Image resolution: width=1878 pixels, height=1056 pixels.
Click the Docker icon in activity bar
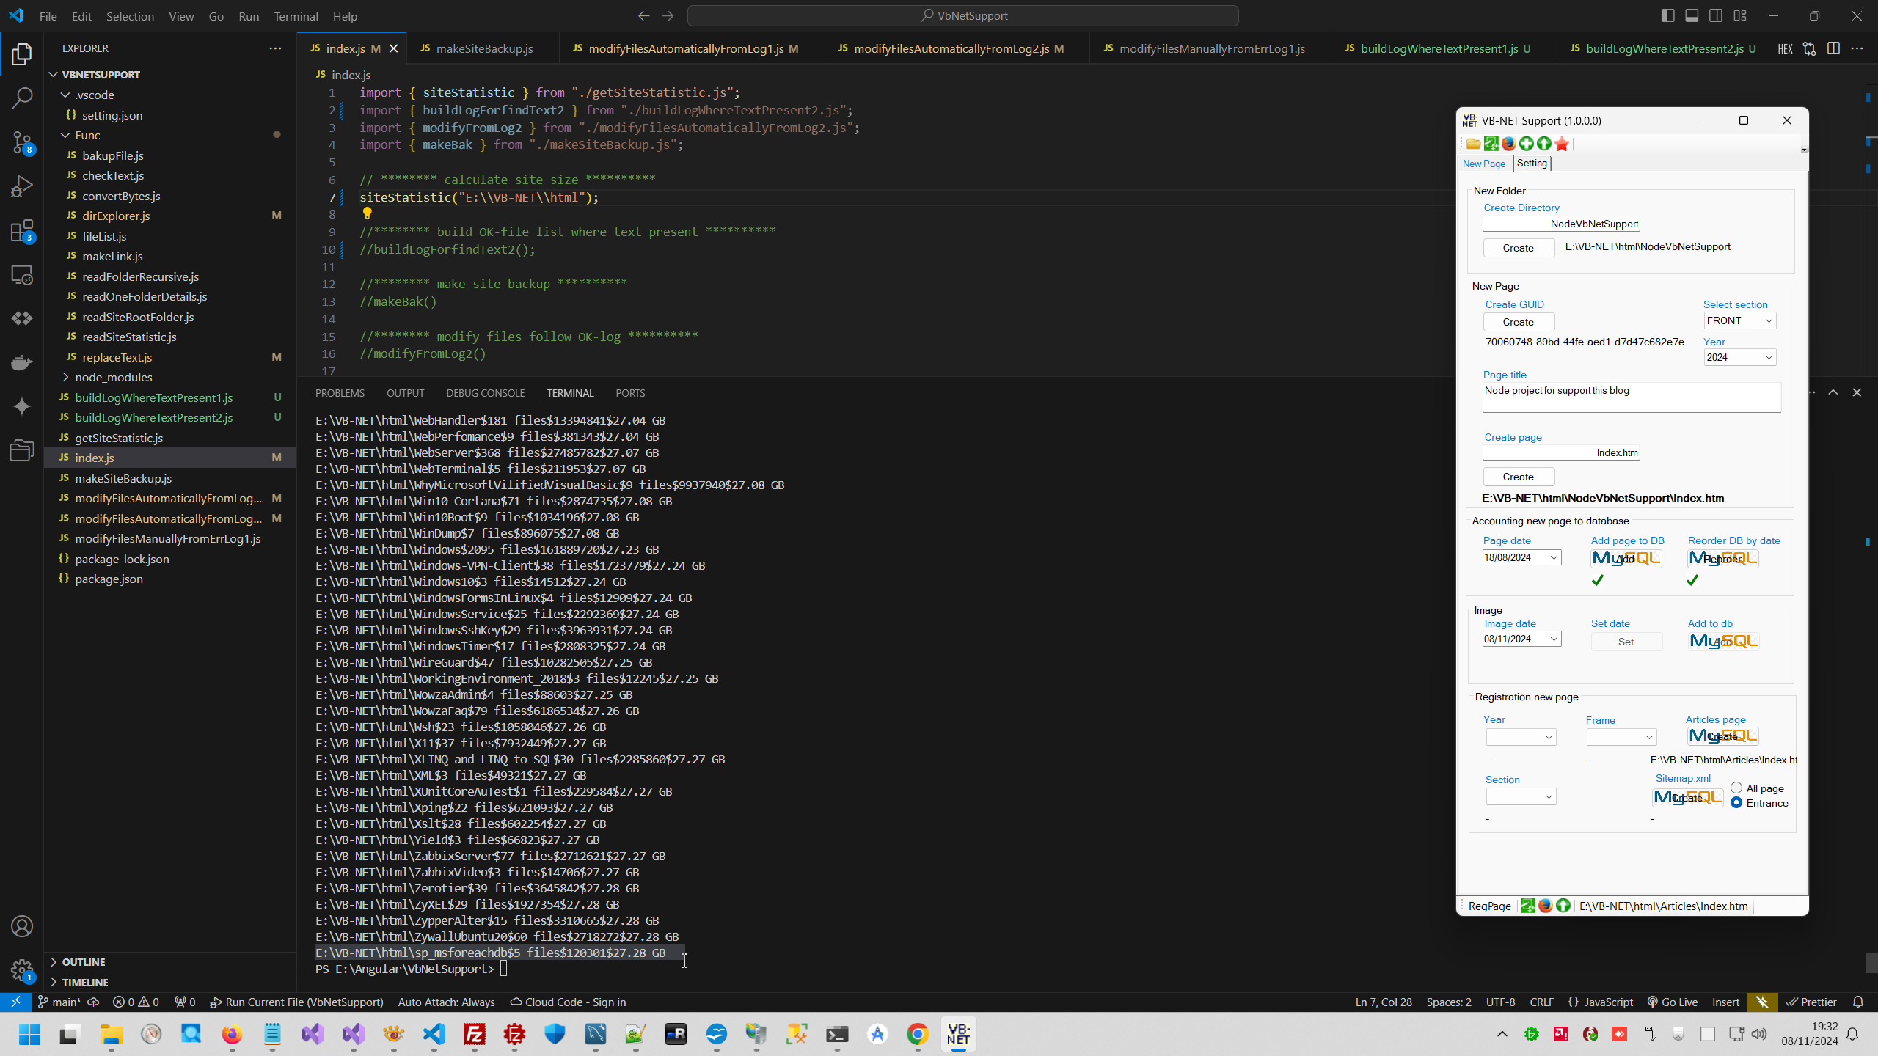point(22,362)
